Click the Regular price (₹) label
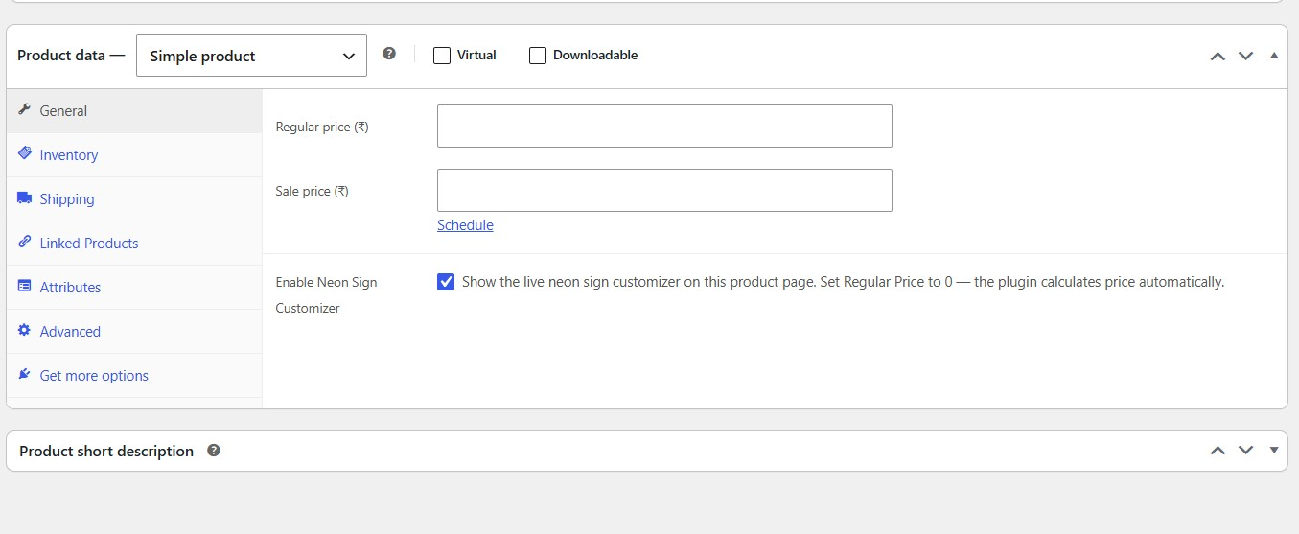Screen dimensions: 1299x534 (x=322, y=127)
